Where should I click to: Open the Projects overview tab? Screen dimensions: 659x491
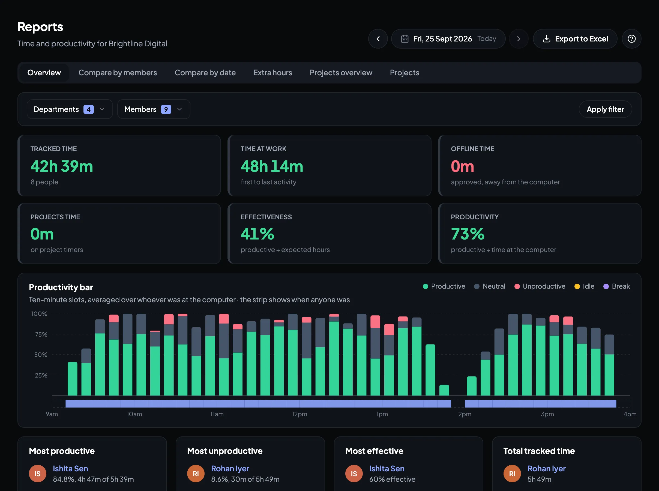click(341, 73)
